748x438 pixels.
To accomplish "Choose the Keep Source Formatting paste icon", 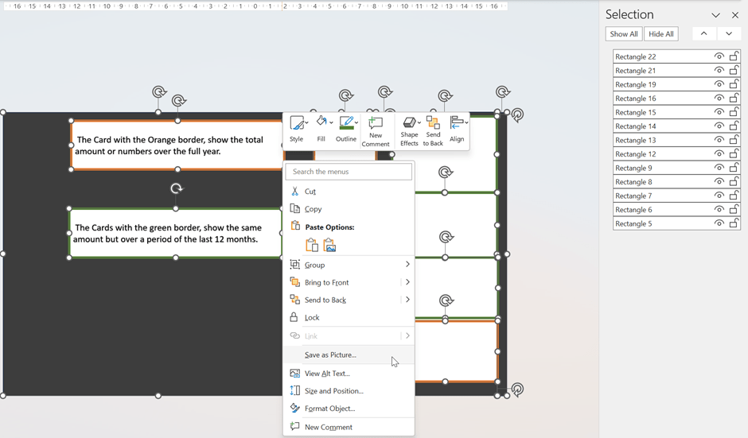I will click(x=312, y=246).
